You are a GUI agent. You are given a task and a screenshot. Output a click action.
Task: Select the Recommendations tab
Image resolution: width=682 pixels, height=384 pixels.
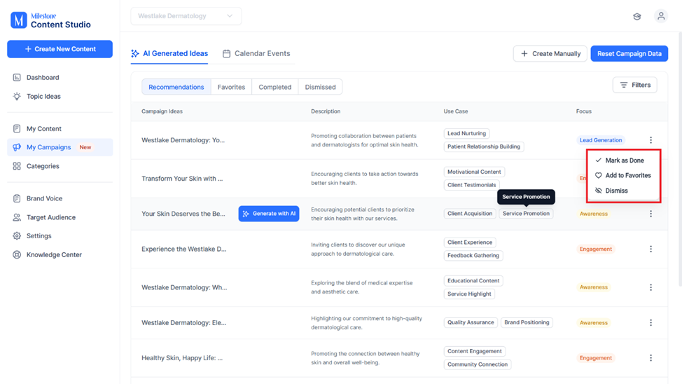pyautogui.click(x=176, y=87)
